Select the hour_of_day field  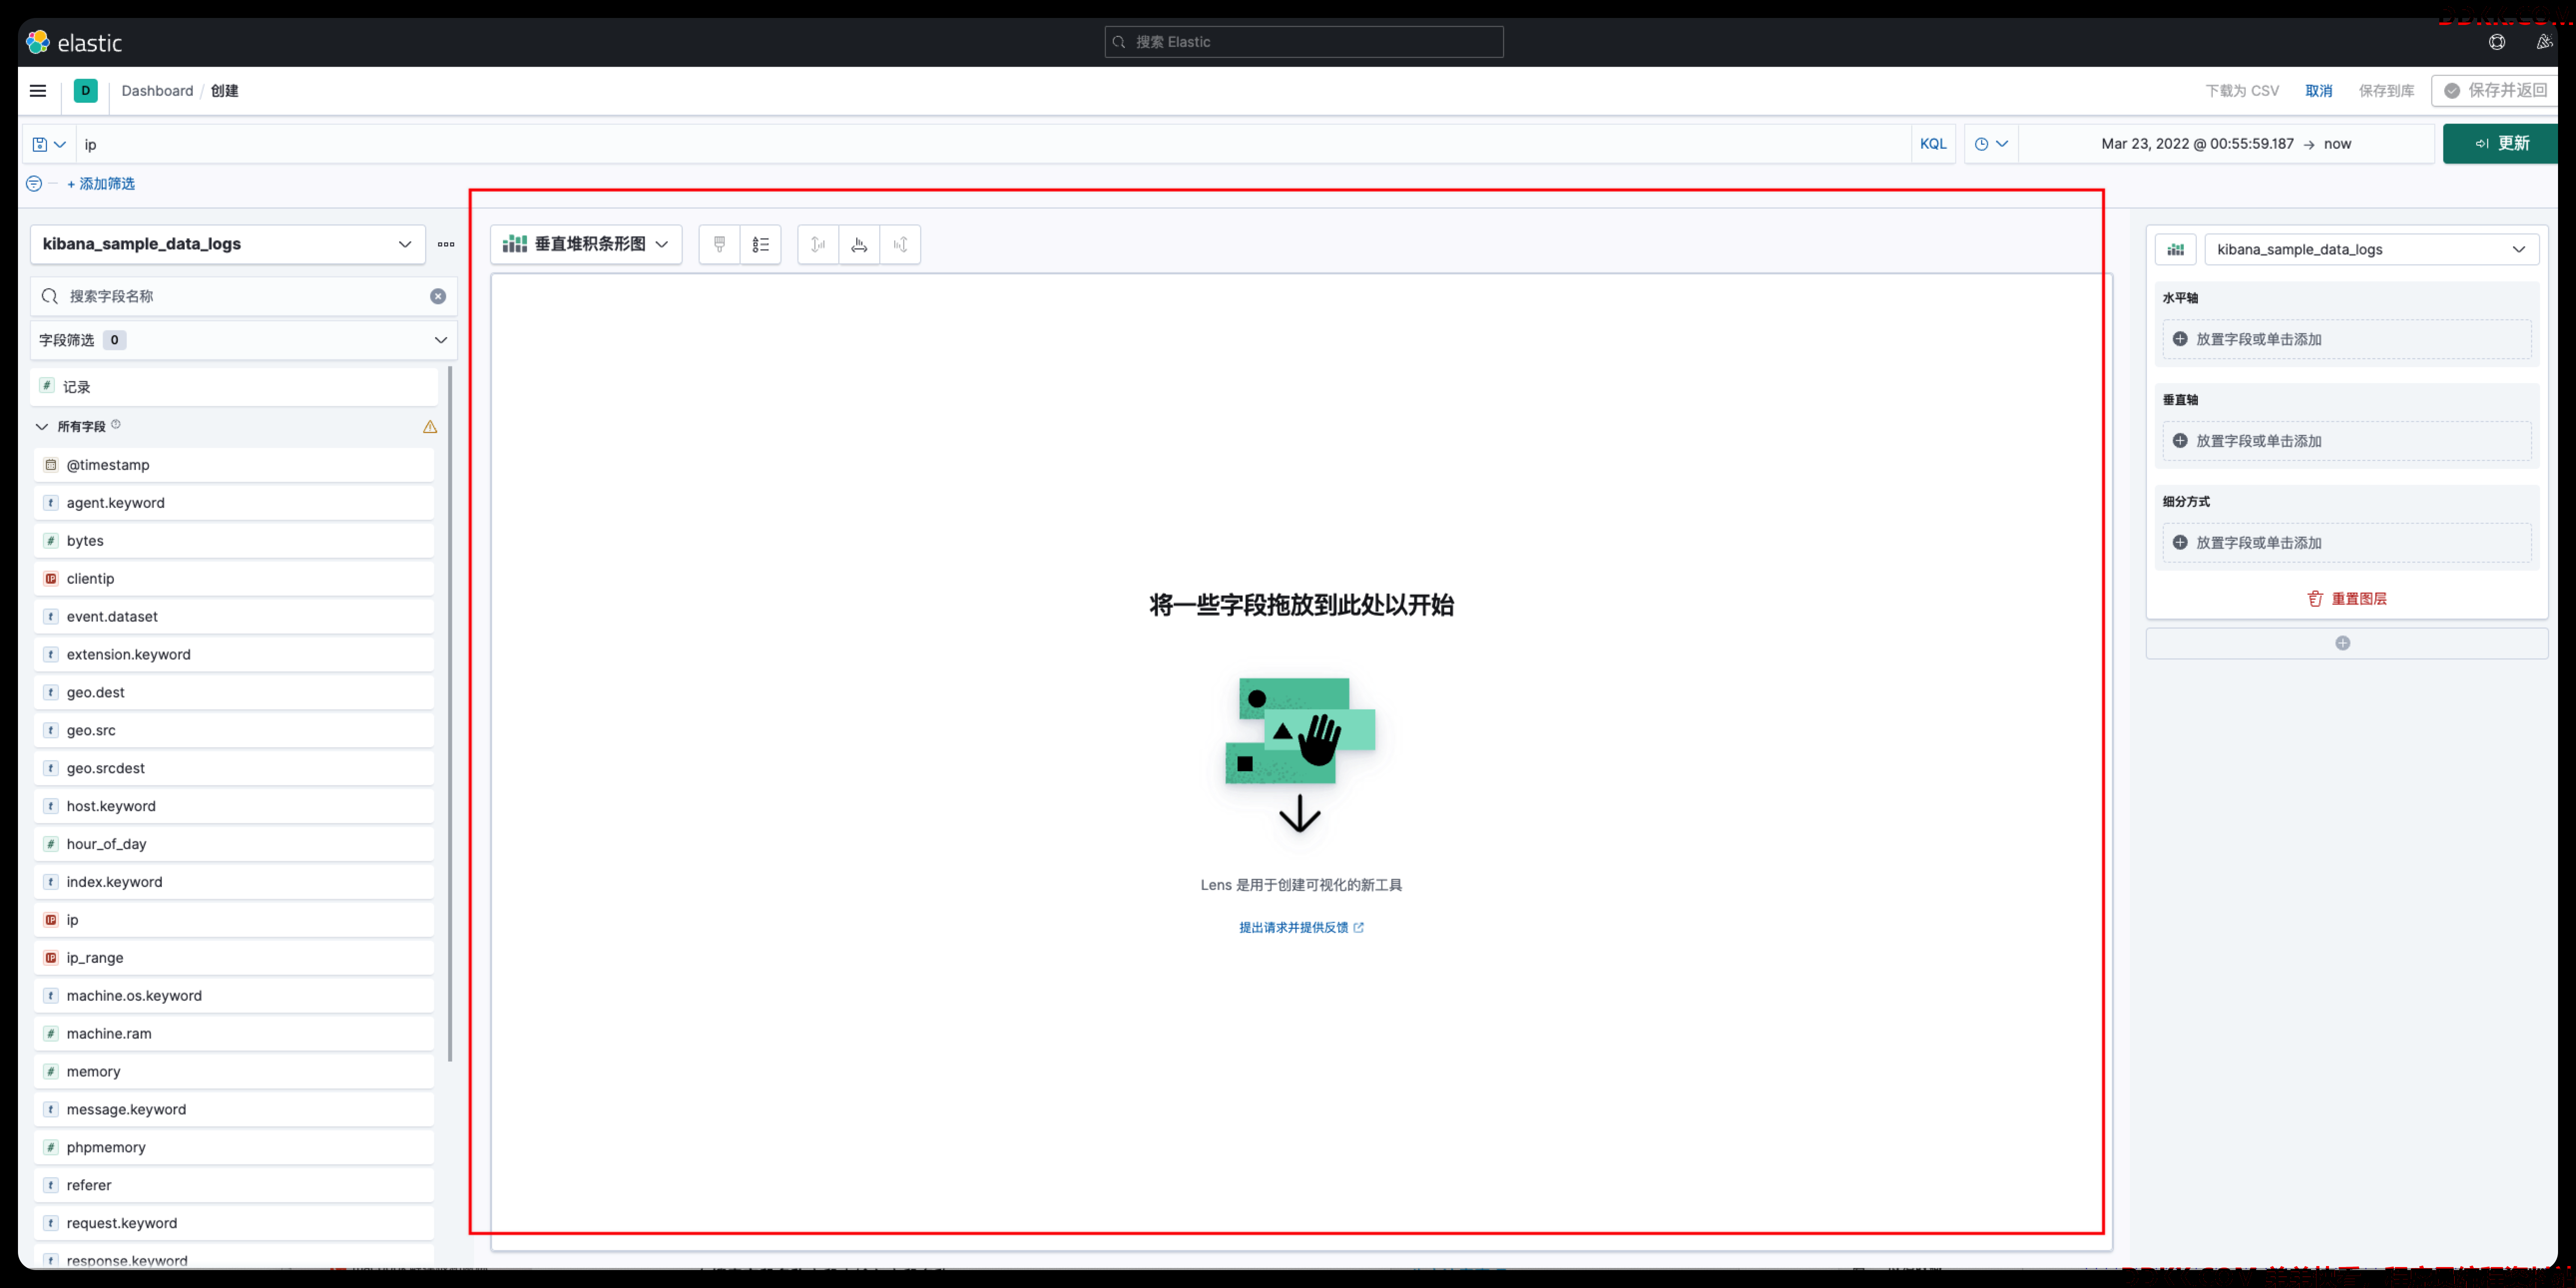234,845
